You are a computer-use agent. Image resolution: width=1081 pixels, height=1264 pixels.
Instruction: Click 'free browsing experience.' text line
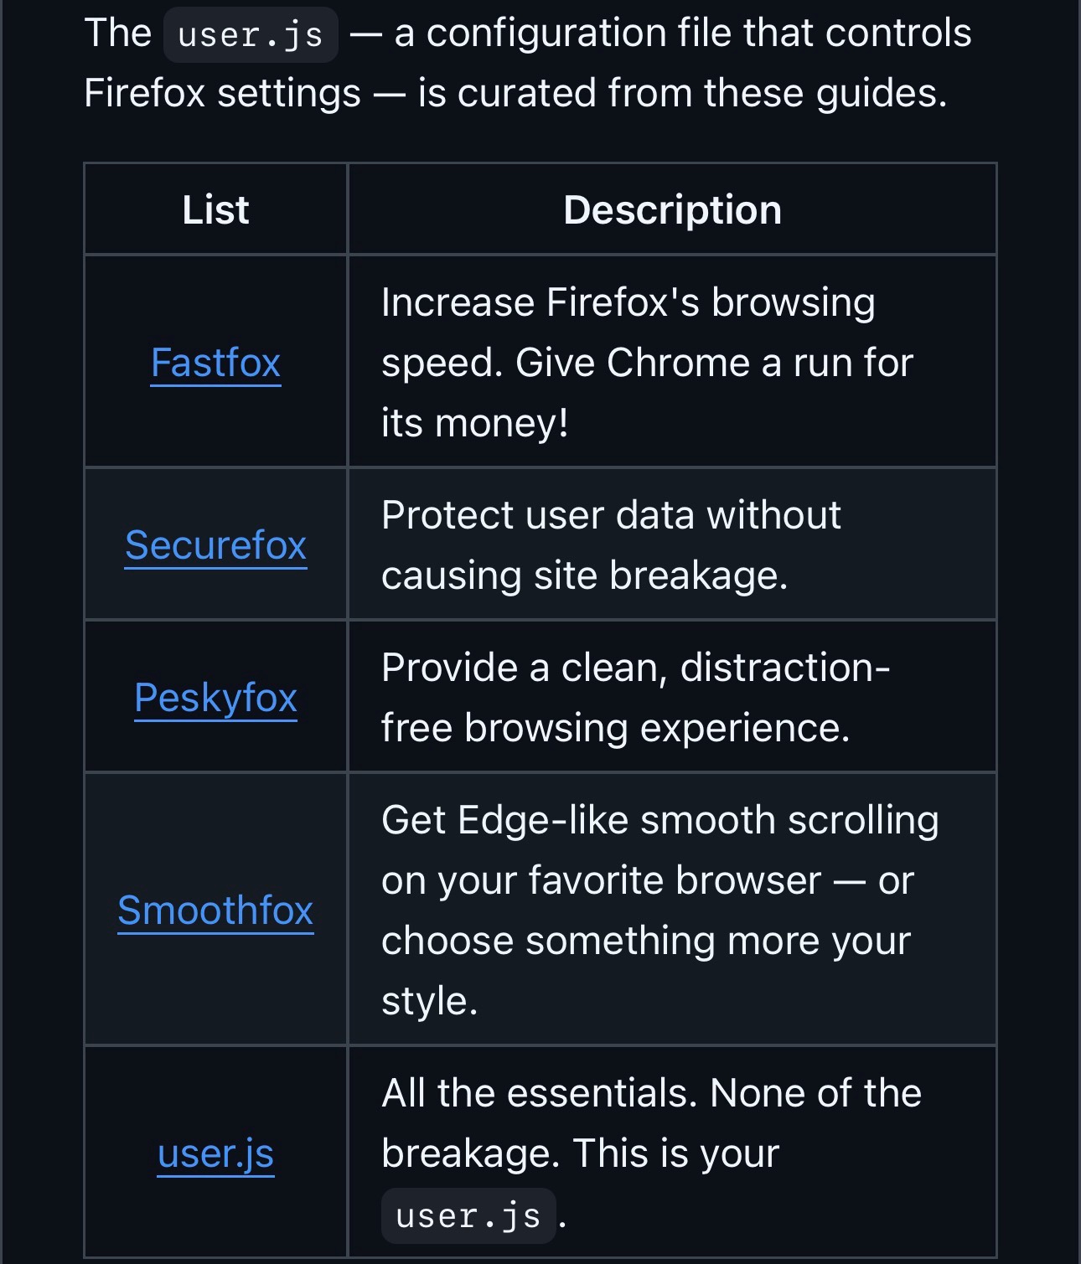click(x=615, y=728)
